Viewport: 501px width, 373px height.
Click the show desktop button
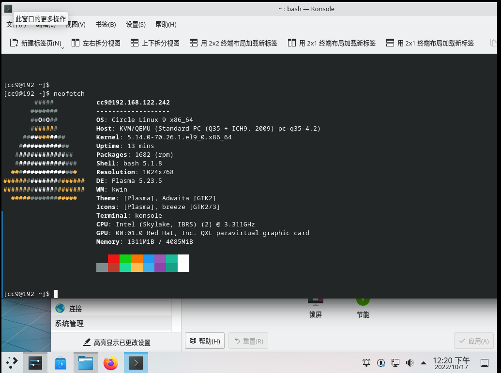[x=485, y=363]
